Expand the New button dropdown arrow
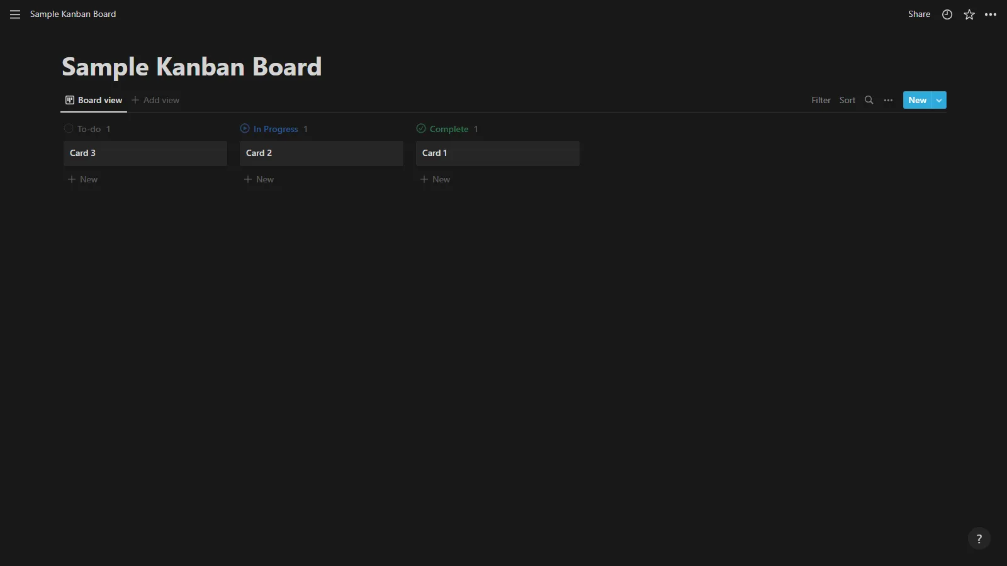The image size is (1007, 566). click(x=939, y=100)
